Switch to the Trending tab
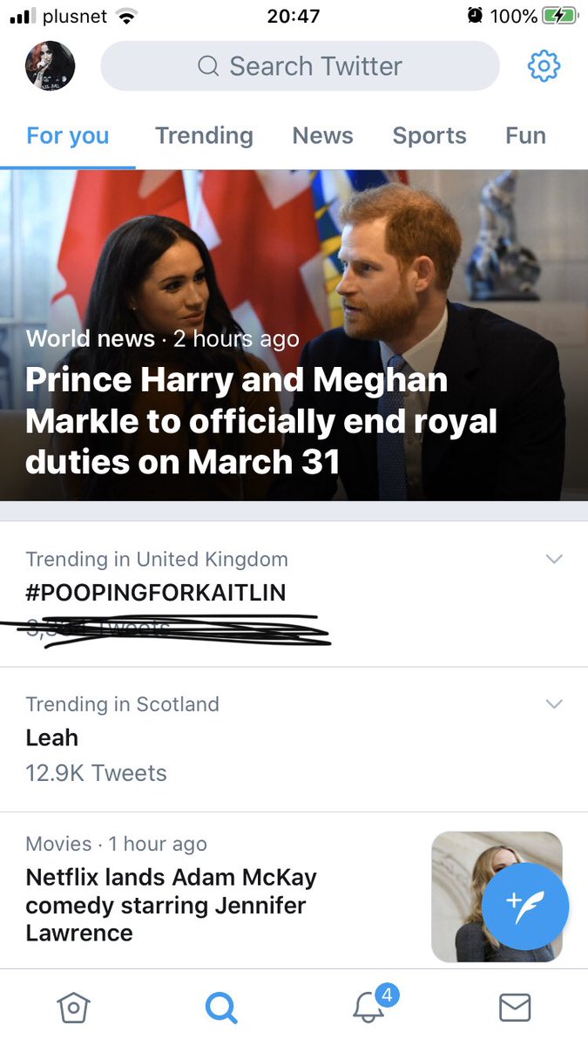Image resolution: width=588 pixels, height=1046 pixels. (x=204, y=136)
